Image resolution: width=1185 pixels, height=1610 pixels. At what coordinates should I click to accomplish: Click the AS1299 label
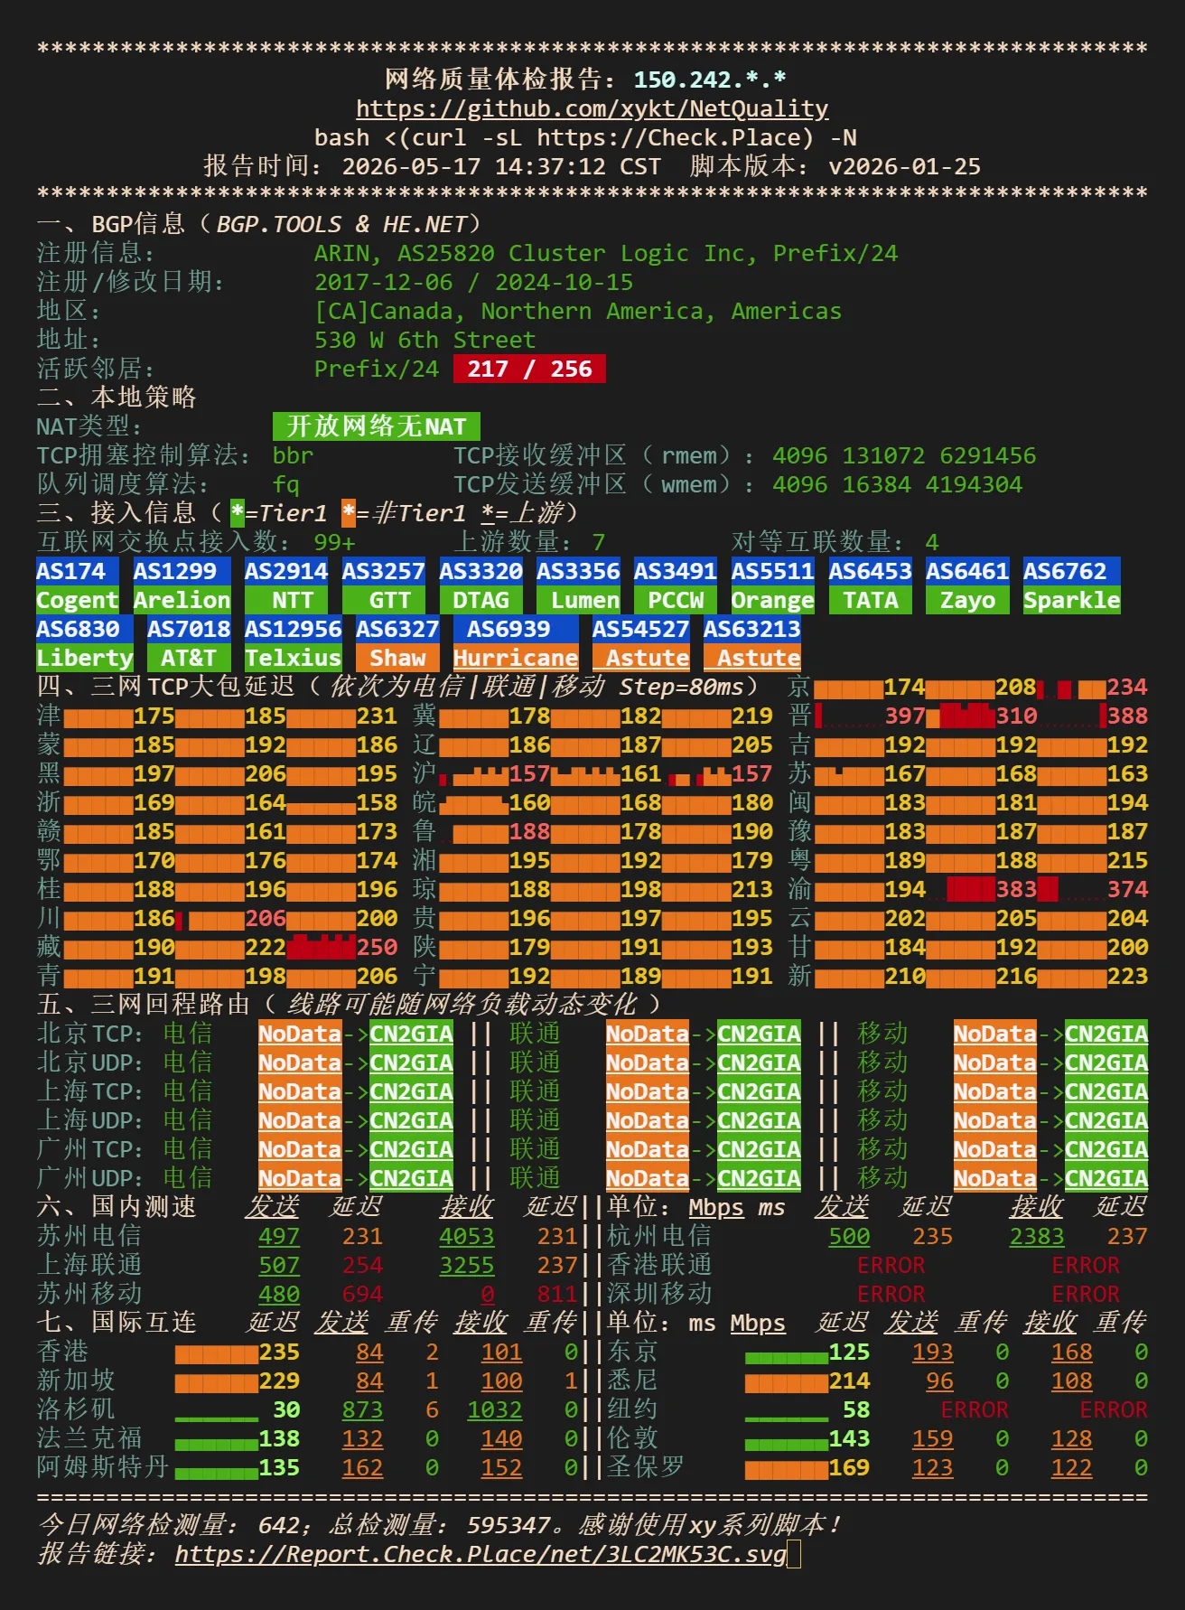tap(182, 571)
